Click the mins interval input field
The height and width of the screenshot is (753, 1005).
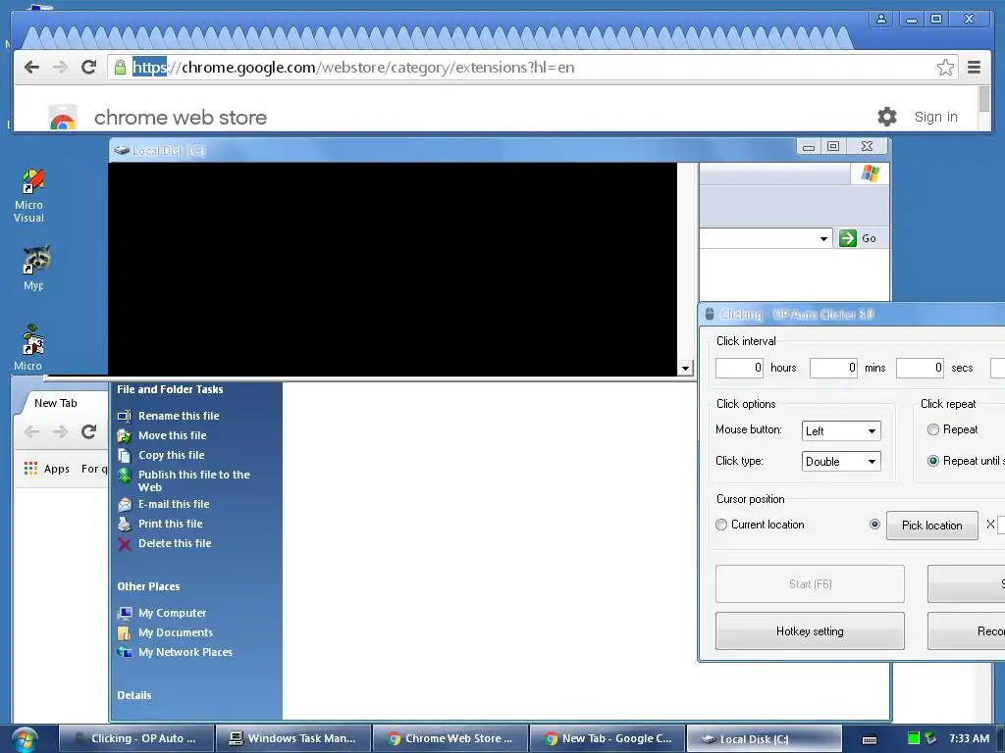click(833, 368)
